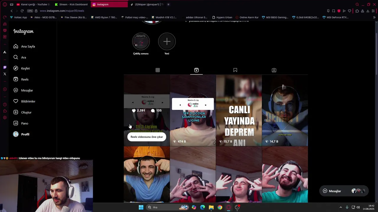Open the easy setup menu icon
The image size is (378, 212).
374,11
